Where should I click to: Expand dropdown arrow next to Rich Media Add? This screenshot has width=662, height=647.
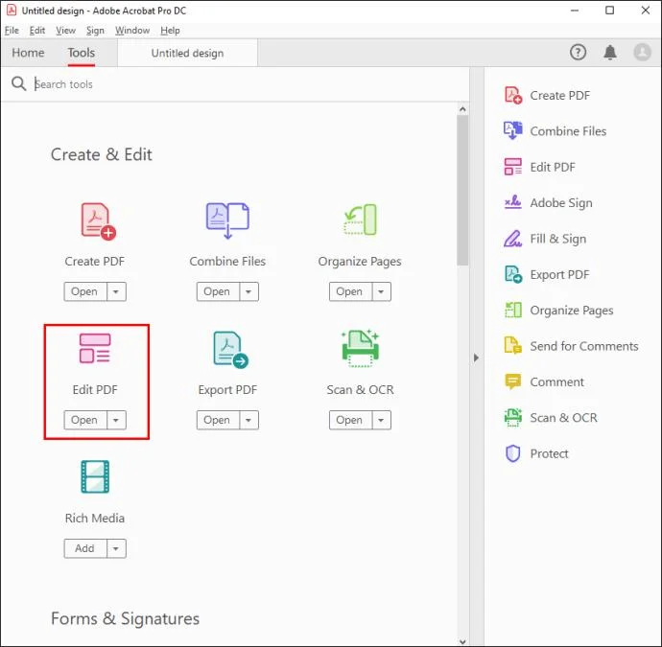tap(116, 548)
